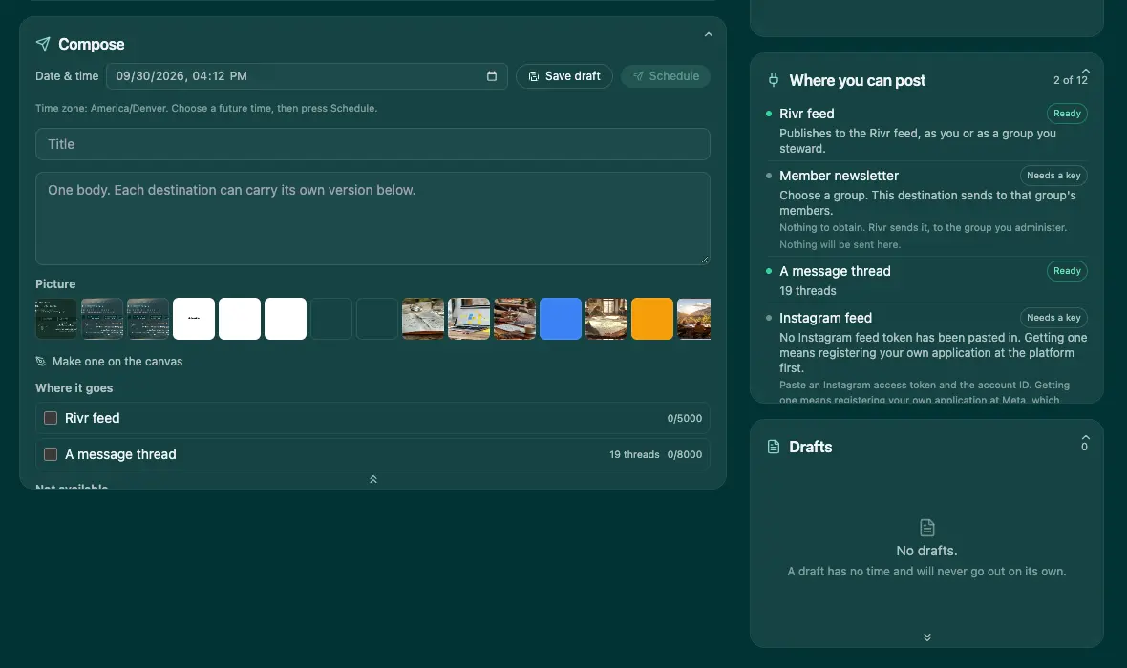Click the pen icon beside Make one on the canvas
This screenshot has height=668, width=1127.
coord(41,362)
